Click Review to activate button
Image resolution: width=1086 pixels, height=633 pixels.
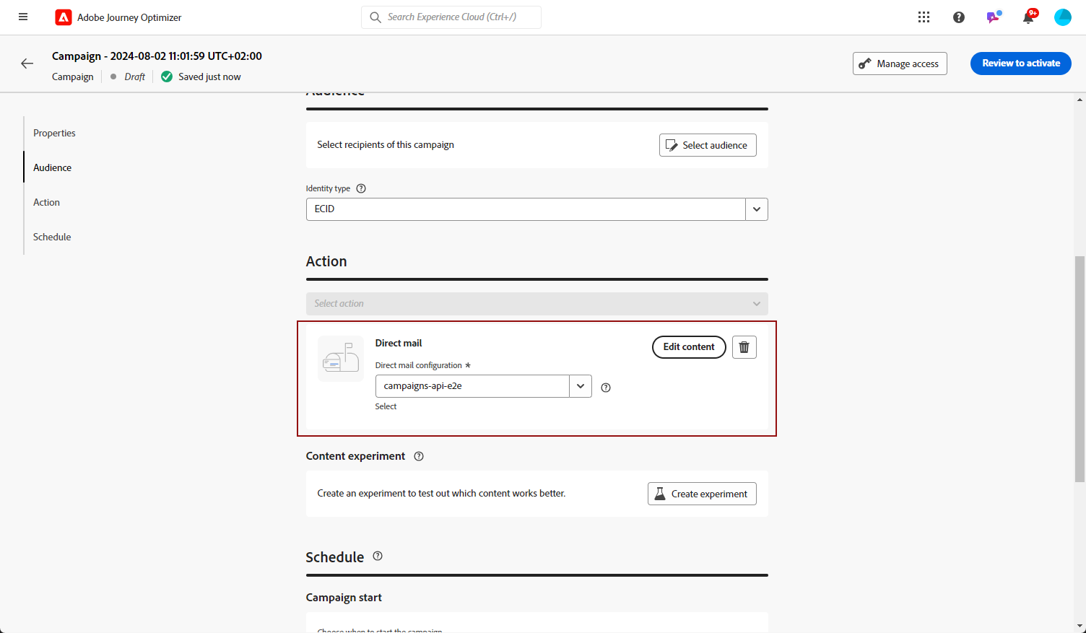tap(1020, 64)
